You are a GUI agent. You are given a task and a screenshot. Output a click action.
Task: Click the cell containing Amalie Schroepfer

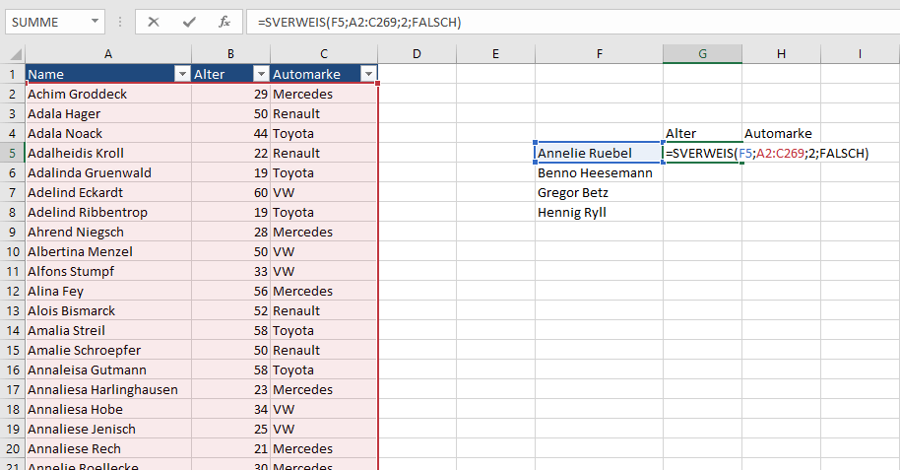(108, 351)
